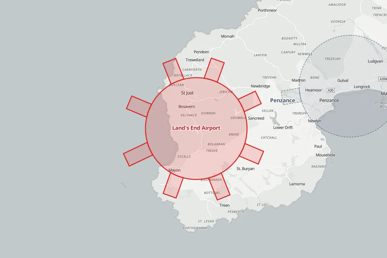Select the ST LOY label

pyautogui.click(x=262, y=205)
